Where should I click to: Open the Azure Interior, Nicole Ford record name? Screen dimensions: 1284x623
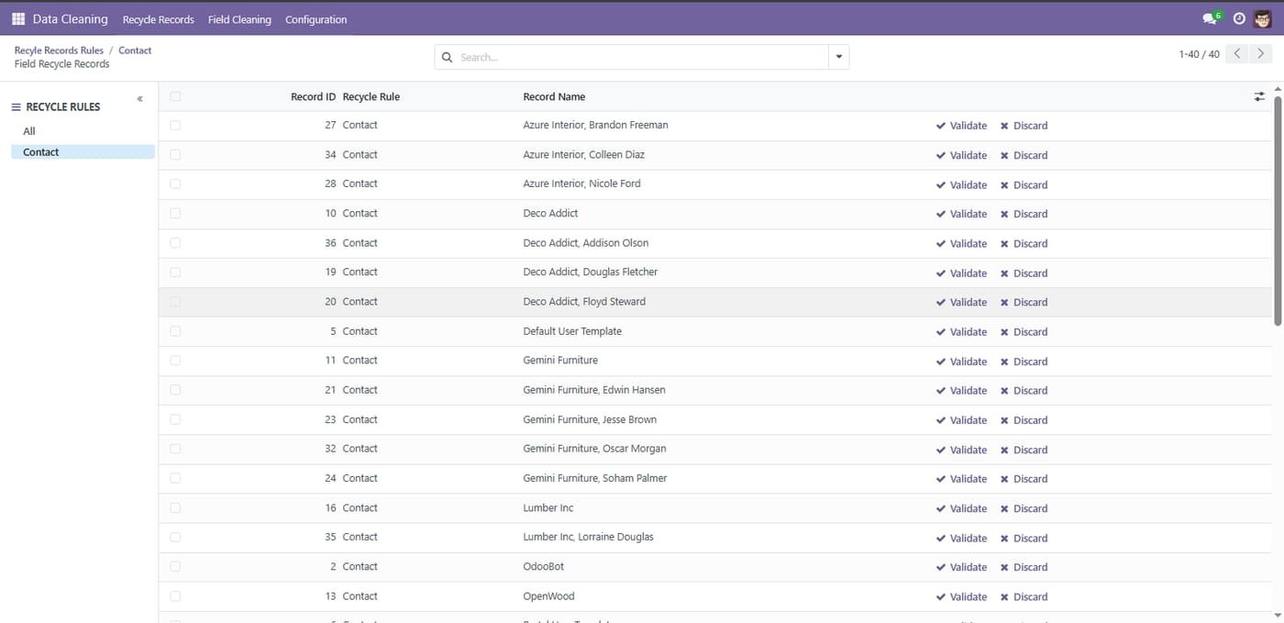point(581,184)
